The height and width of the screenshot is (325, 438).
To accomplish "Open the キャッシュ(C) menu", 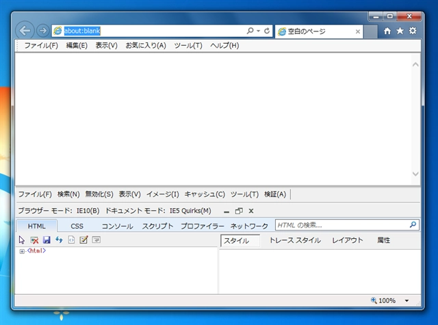I will click(205, 194).
